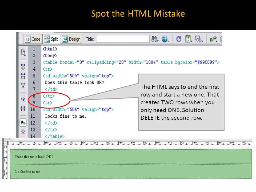This screenshot has height=192, width=256.
Task: Toggle Line Numbers button
Action: click(23, 122)
